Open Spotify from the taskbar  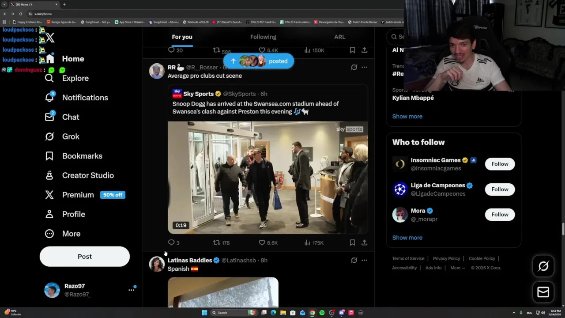(x=322, y=313)
